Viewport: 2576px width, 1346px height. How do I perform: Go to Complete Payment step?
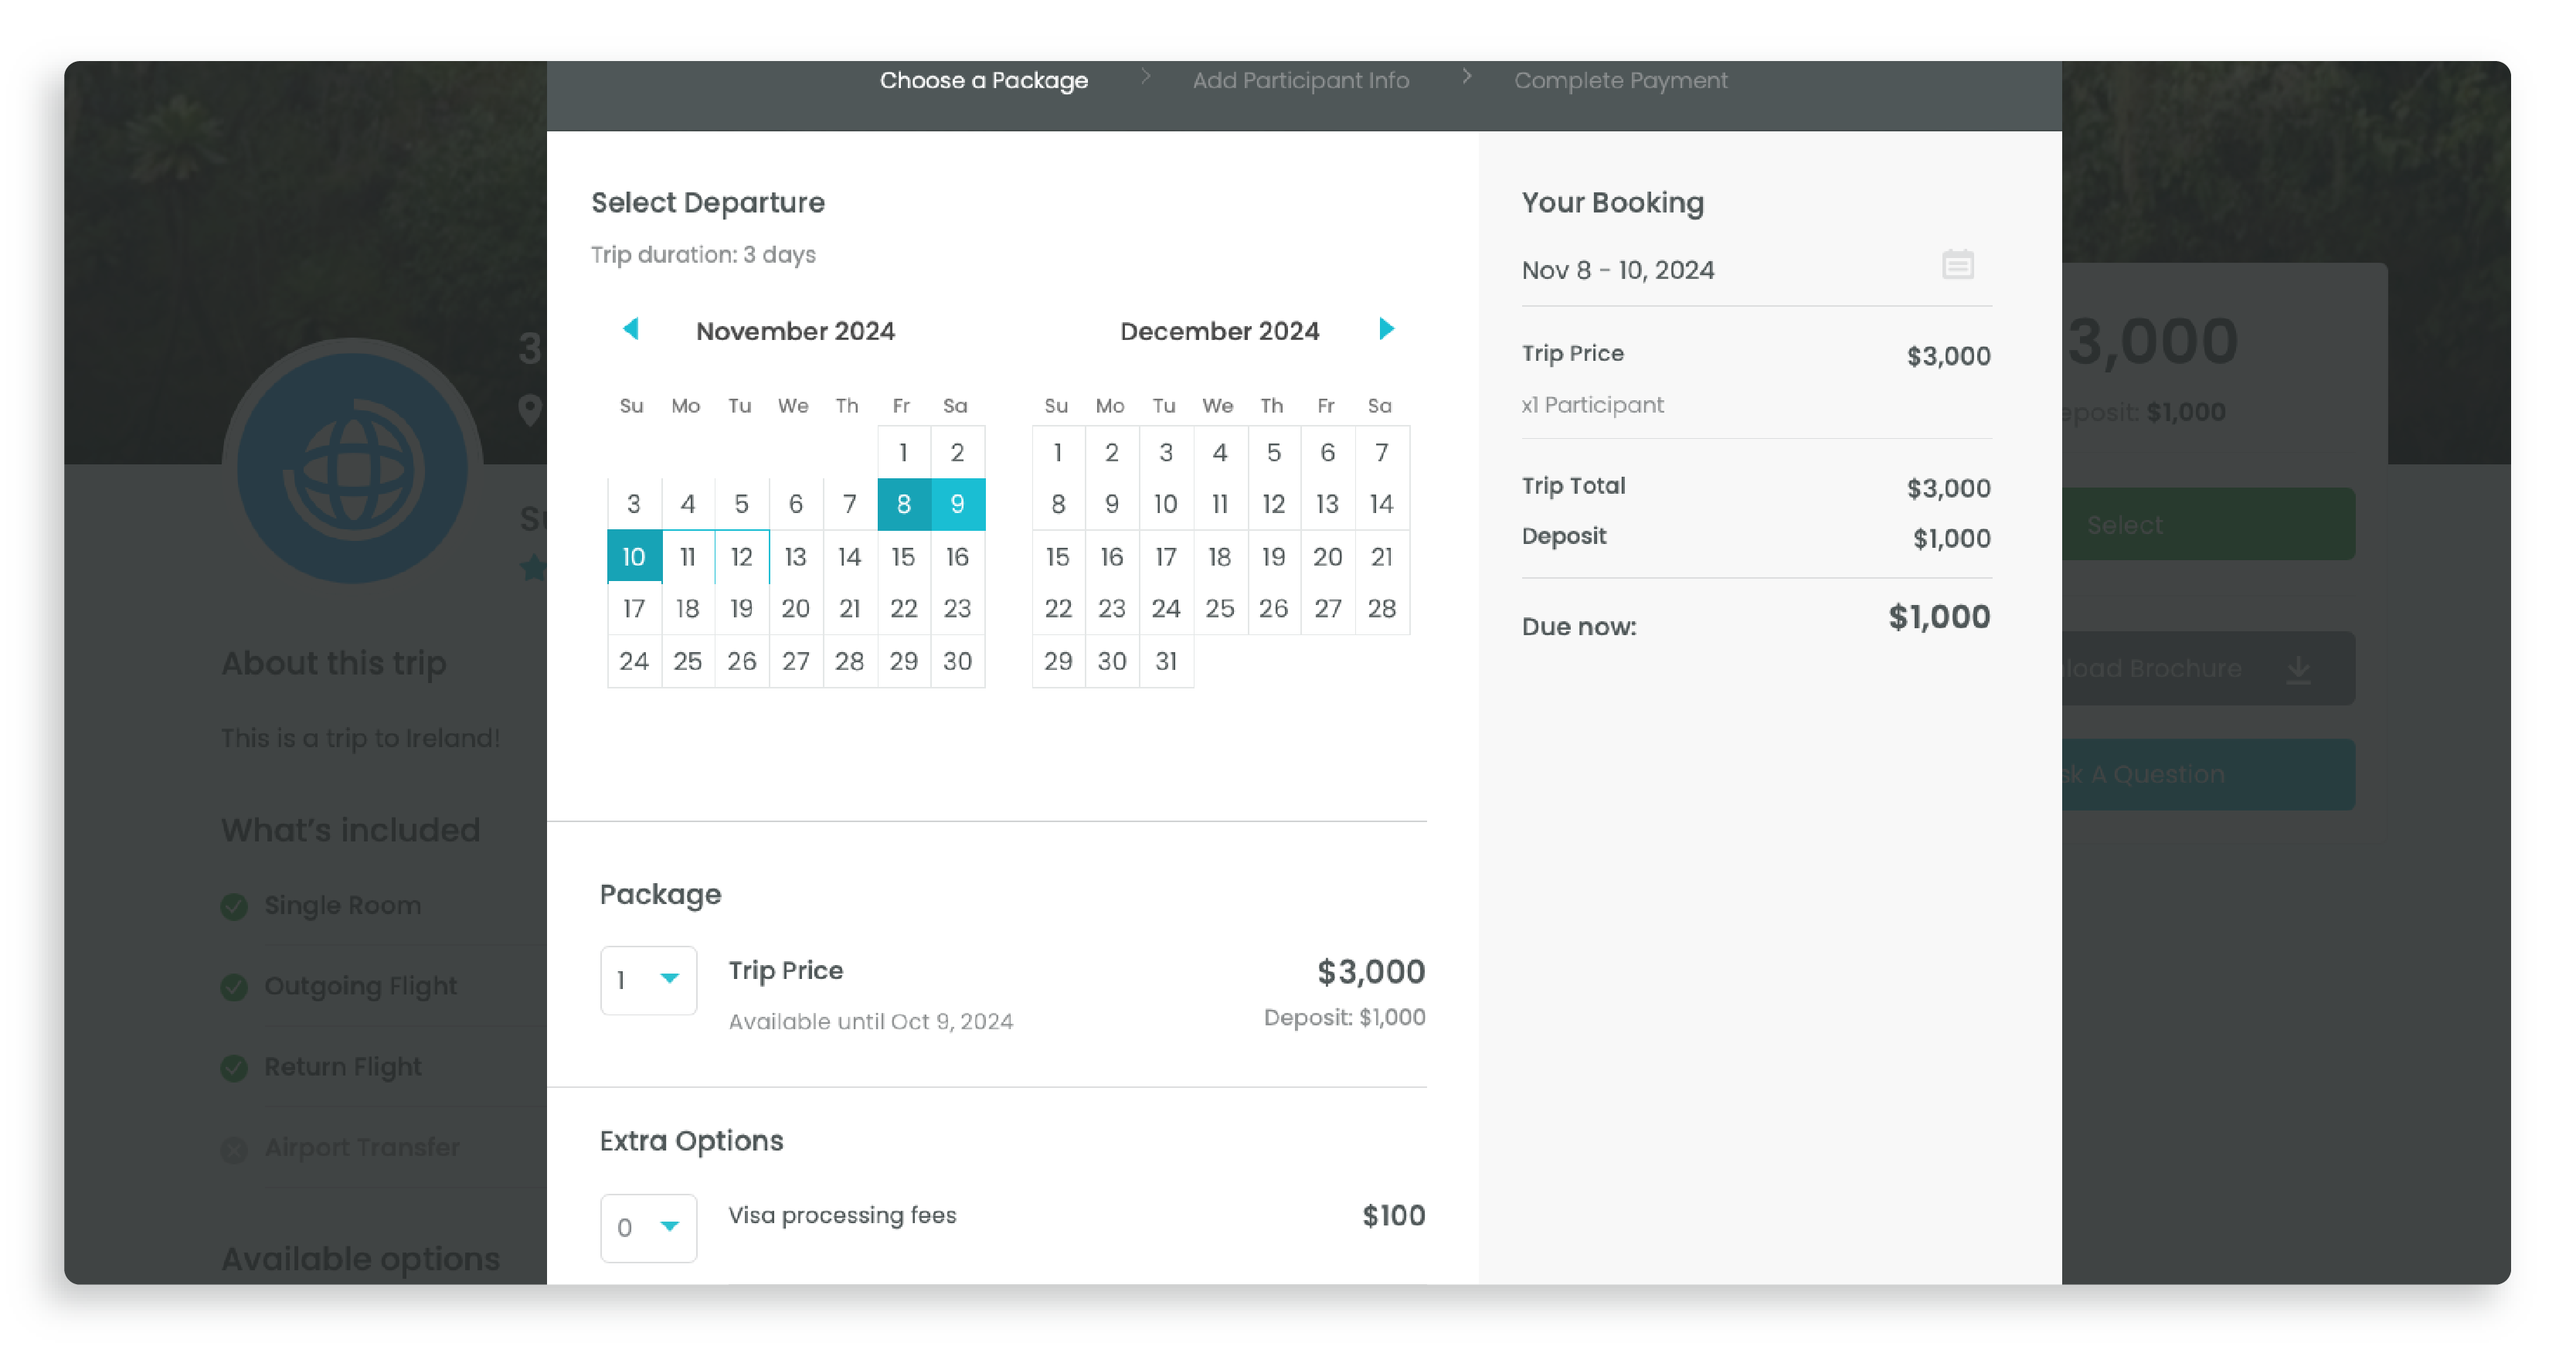(1620, 80)
